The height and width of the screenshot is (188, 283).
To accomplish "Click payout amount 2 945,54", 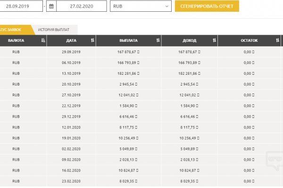I will coord(128,84).
